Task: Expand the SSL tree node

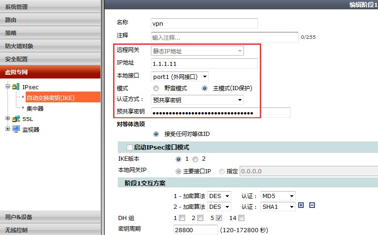Action: (x=7, y=119)
